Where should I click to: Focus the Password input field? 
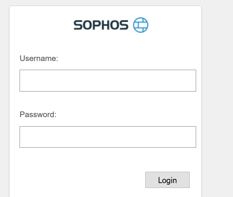108,137
